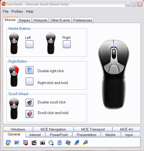Select the lightning bolt sleep icon
This screenshot has height=151, width=144.
(34, 143)
